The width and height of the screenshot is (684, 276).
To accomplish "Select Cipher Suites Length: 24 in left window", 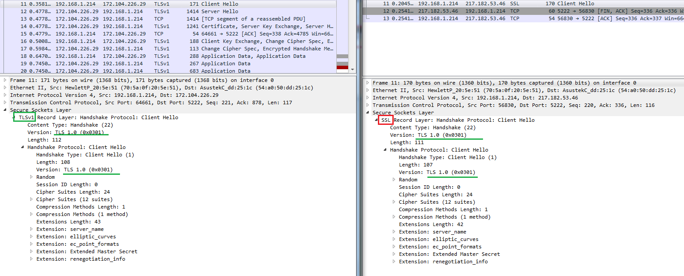I will [73, 192].
